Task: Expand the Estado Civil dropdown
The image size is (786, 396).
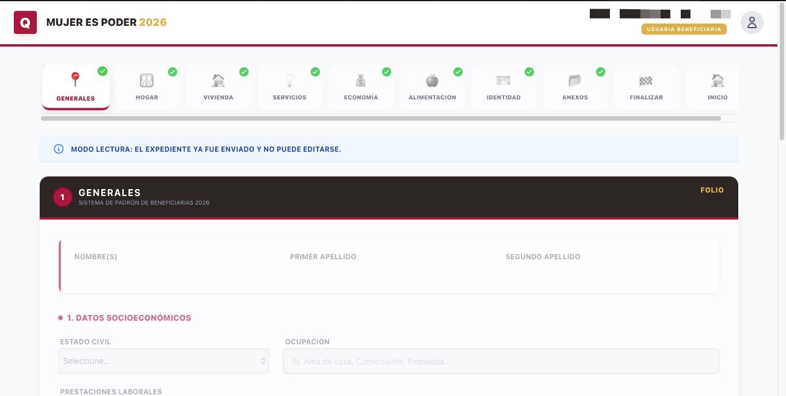Action: [163, 361]
